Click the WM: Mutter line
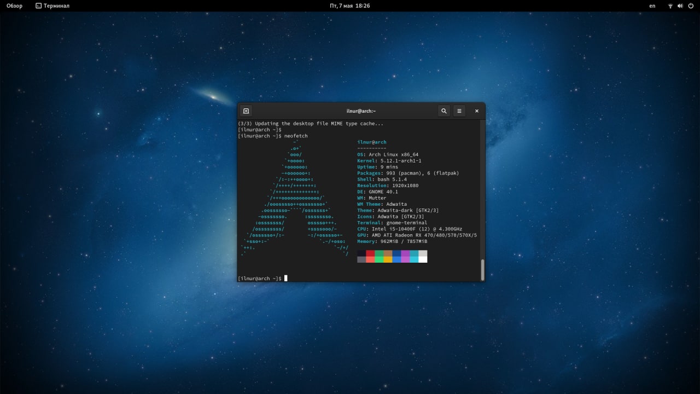The width and height of the screenshot is (700, 394). (372, 198)
